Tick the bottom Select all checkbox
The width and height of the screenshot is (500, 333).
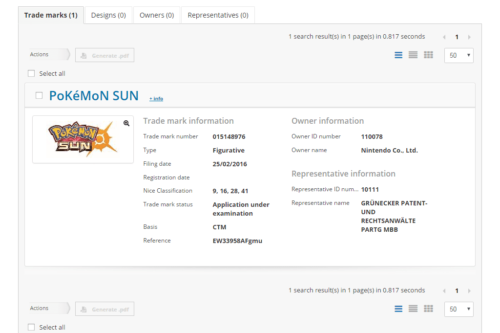[x=31, y=327]
